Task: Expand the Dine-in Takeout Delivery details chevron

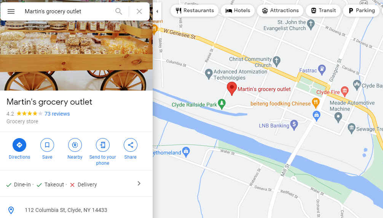Action: point(139,184)
